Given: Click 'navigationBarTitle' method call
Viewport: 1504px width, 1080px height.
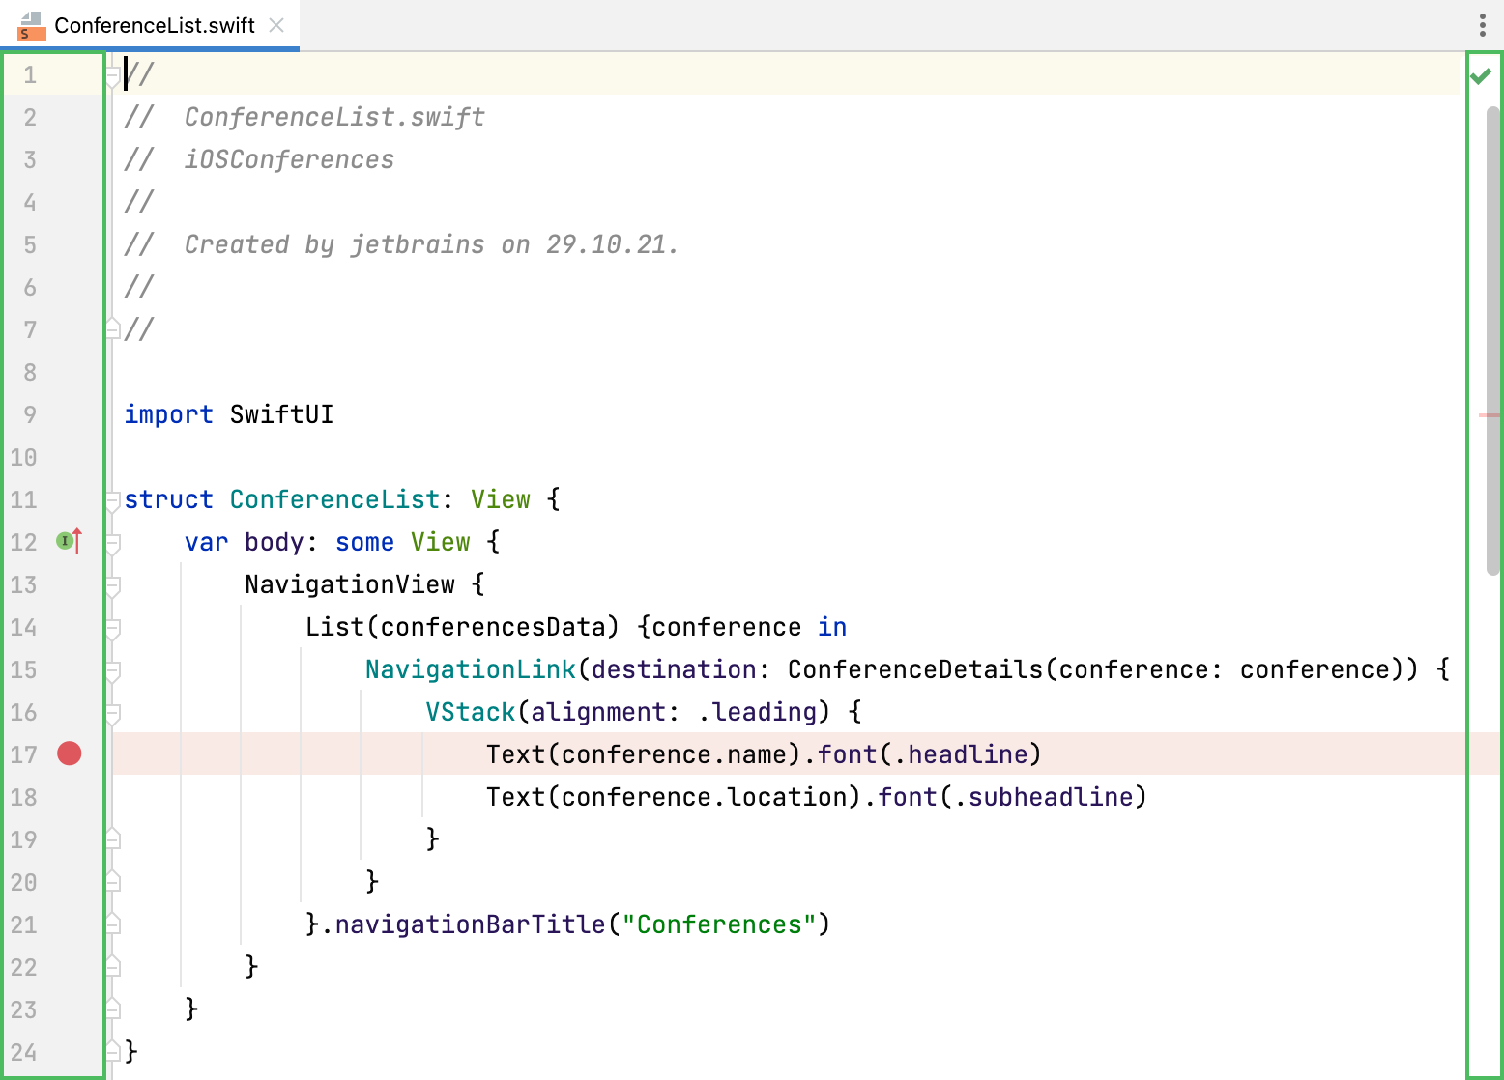Looking at the screenshot, I should (470, 924).
